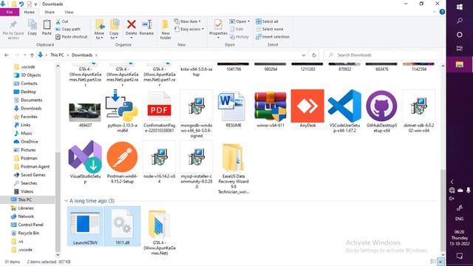Viewport: 473px width, 266px height.
Task: Open the Windows Start button
Action: point(460,7)
